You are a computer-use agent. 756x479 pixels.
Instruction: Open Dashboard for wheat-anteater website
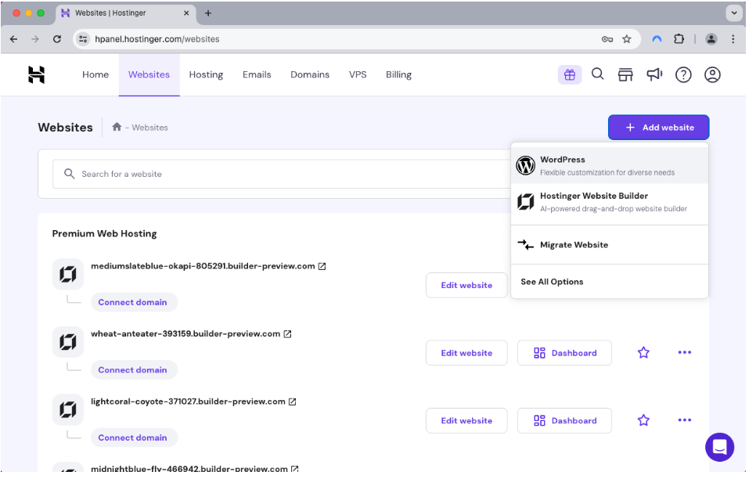point(564,353)
